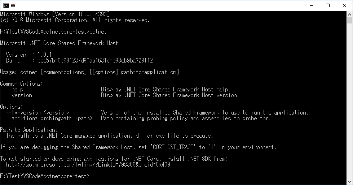Image resolution: width=353 pixels, height=185 pixels.
Task: Click the Build hash cee57bf6c98 string
Action: tap(95, 60)
